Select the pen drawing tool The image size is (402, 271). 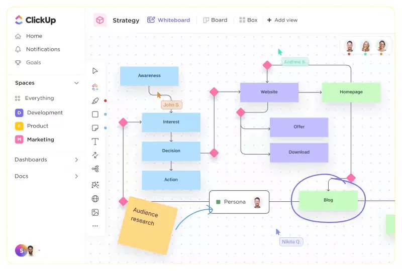(95, 101)
